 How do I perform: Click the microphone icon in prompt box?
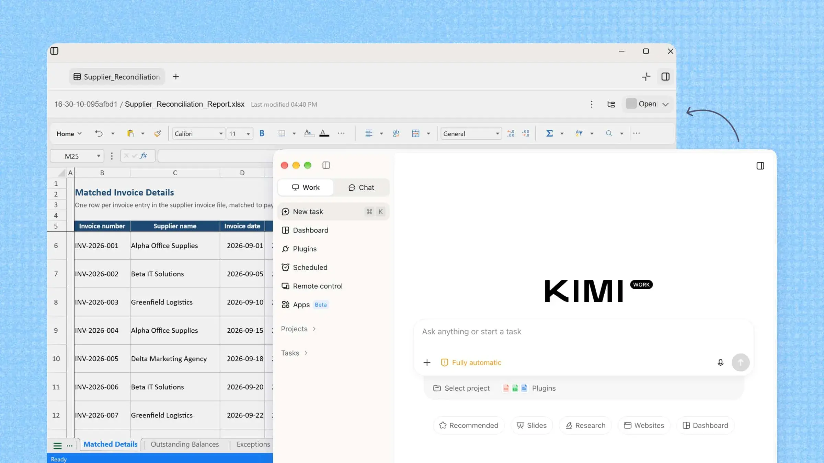tap(721, 363)
